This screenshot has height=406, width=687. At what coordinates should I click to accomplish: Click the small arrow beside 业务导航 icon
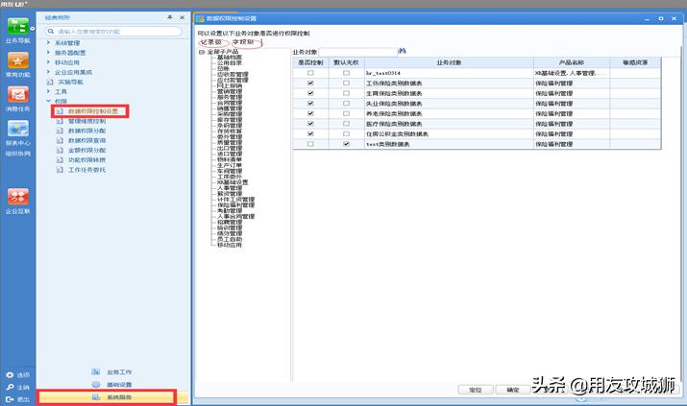click(x=33, y=29)
